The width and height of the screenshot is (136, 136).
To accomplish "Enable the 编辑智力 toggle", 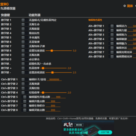I will [x=112, y=35].
